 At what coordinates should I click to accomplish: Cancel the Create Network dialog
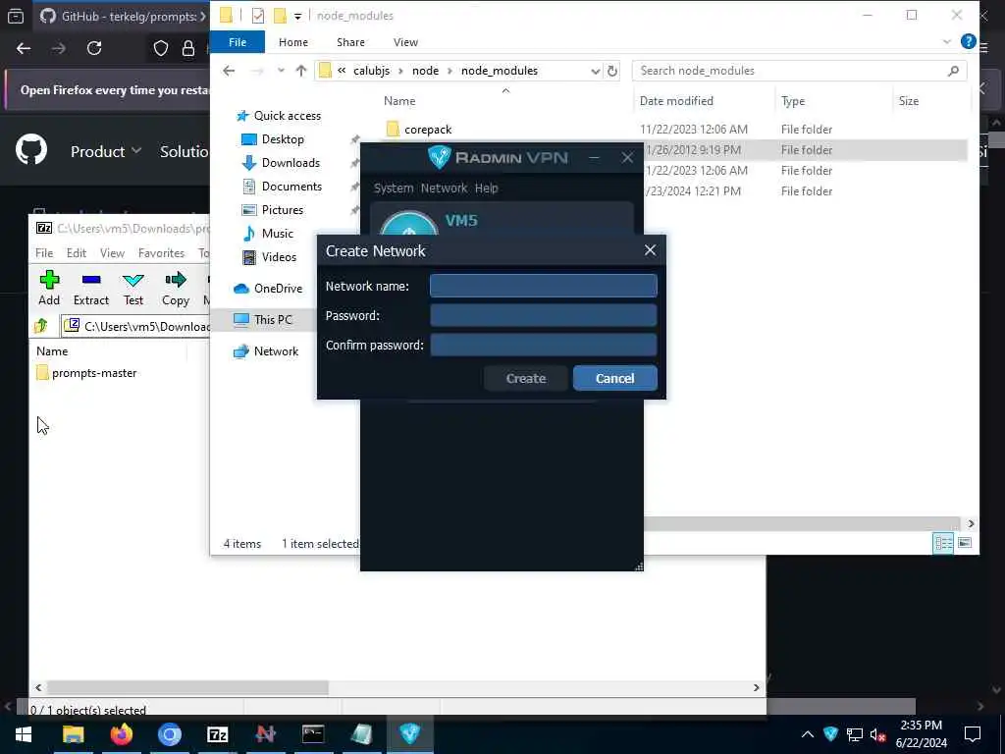(x=614, y=378)
